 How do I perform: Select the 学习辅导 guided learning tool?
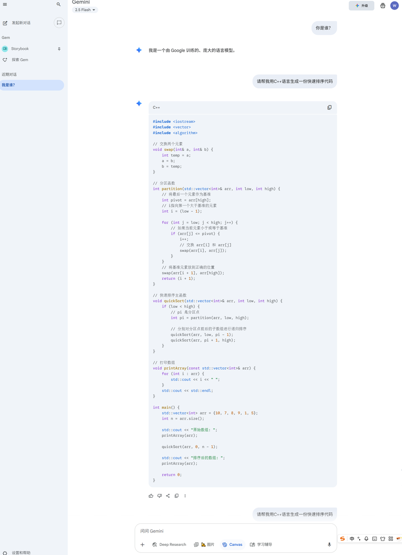261,545
